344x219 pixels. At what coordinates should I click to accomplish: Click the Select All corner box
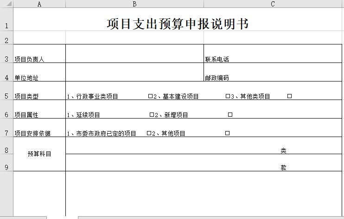tap(6, 4)
